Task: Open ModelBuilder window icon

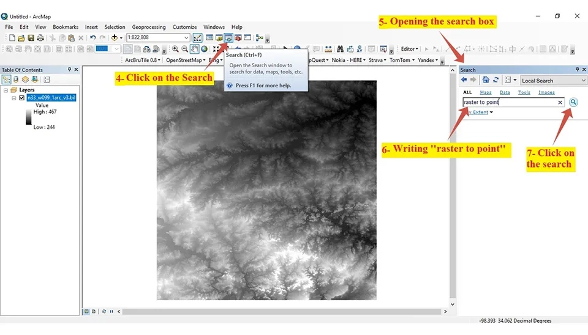Action: tap(259, 37)
